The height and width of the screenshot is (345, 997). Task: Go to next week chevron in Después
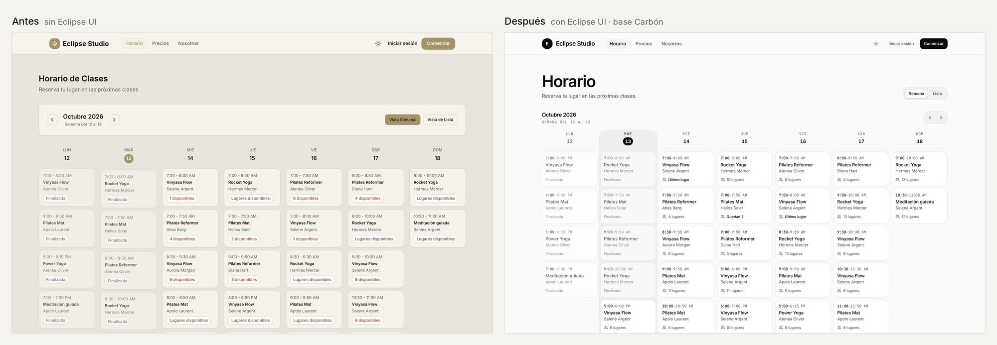[941, 118]
